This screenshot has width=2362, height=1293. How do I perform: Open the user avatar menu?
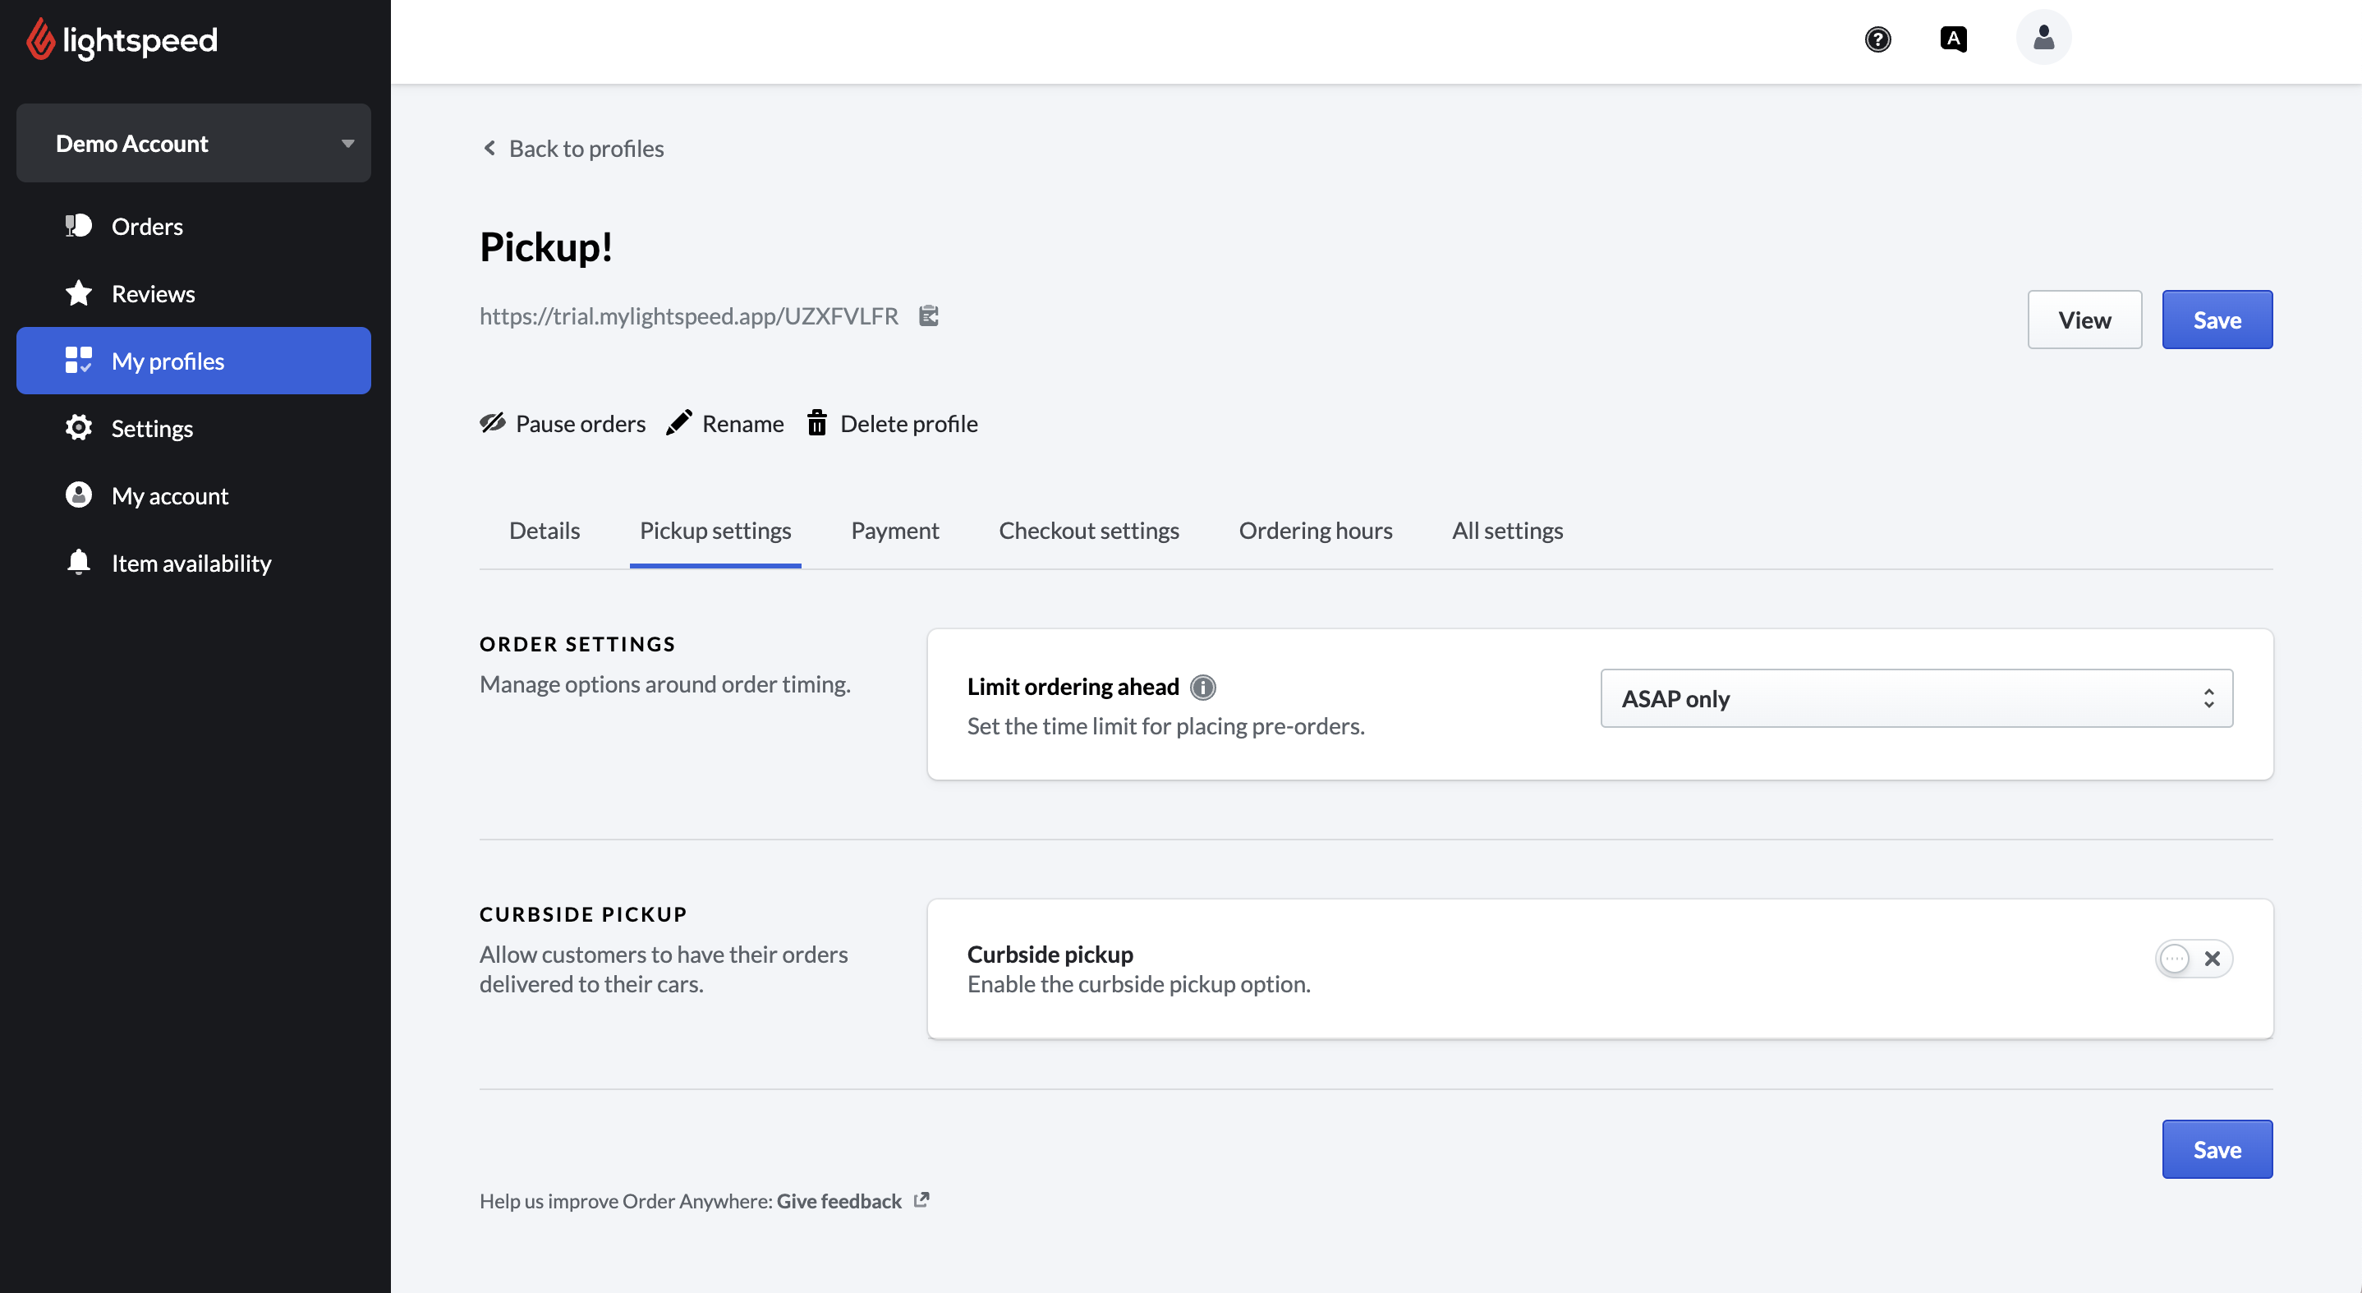[2043, 38]
